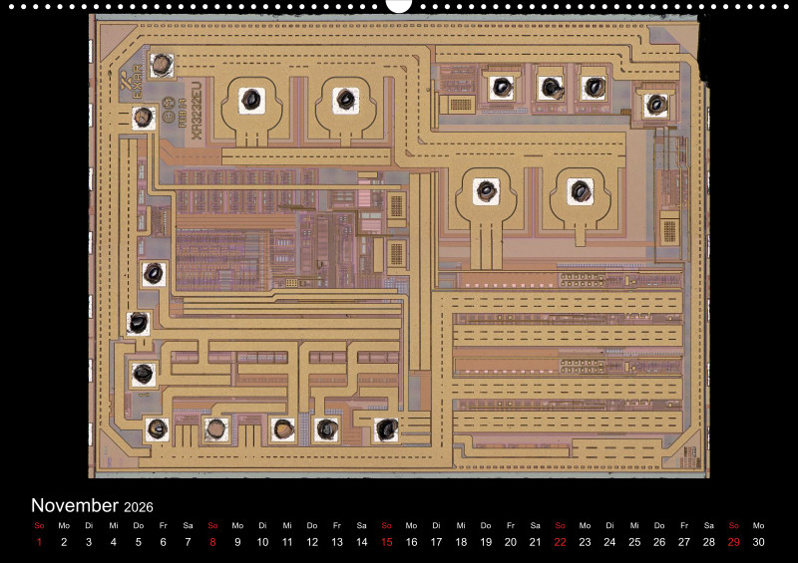Click date 20 under the 'Fr' label
Viewport: 798px width, 563px height.
pos(511,542)
